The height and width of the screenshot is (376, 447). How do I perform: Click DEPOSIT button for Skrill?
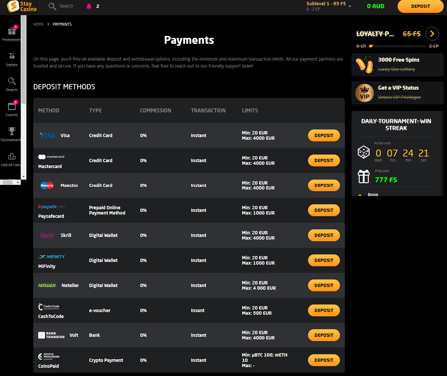(323, 235)
